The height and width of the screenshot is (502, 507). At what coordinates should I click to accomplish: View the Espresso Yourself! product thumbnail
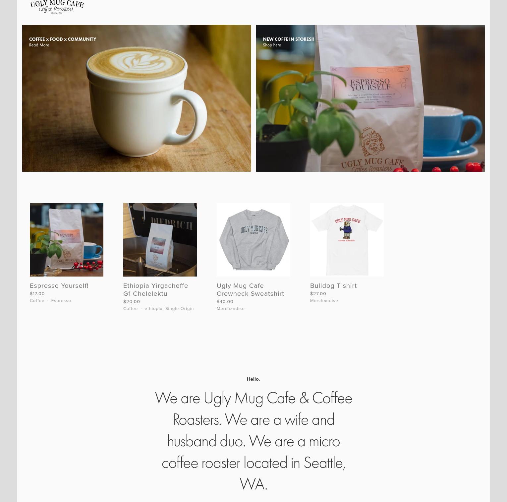point(67,240)
